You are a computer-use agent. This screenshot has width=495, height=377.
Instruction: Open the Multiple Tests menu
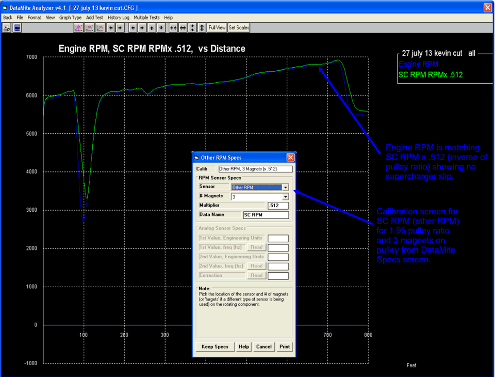pos(146,18)
